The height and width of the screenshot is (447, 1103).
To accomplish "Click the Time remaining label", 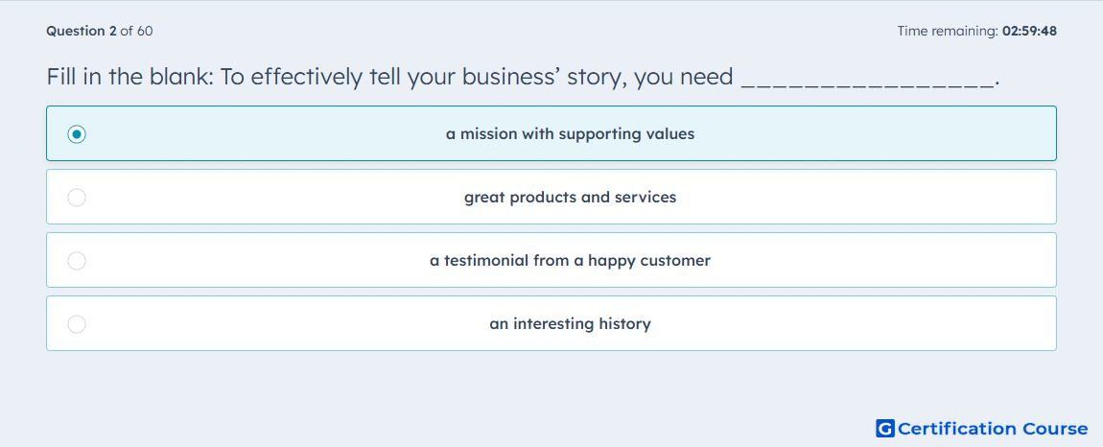I will pos(948,31).
